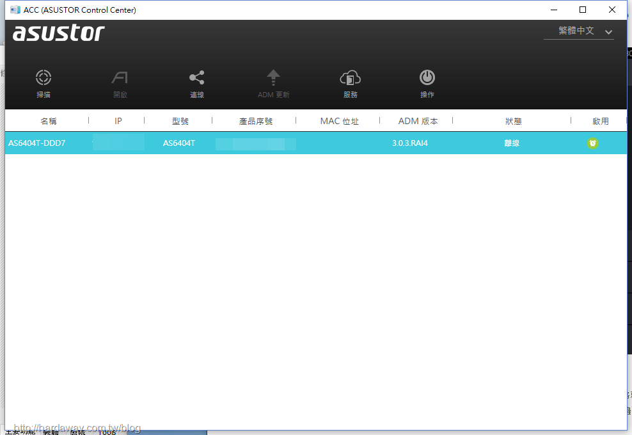Click the Action (操作) power icon
Image resolution: width=632 pixels, height=435 pixels.
427,77
